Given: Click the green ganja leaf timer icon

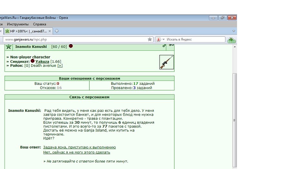Looking at the screenshot, I should pyautogui.click(x=231, y=40).
